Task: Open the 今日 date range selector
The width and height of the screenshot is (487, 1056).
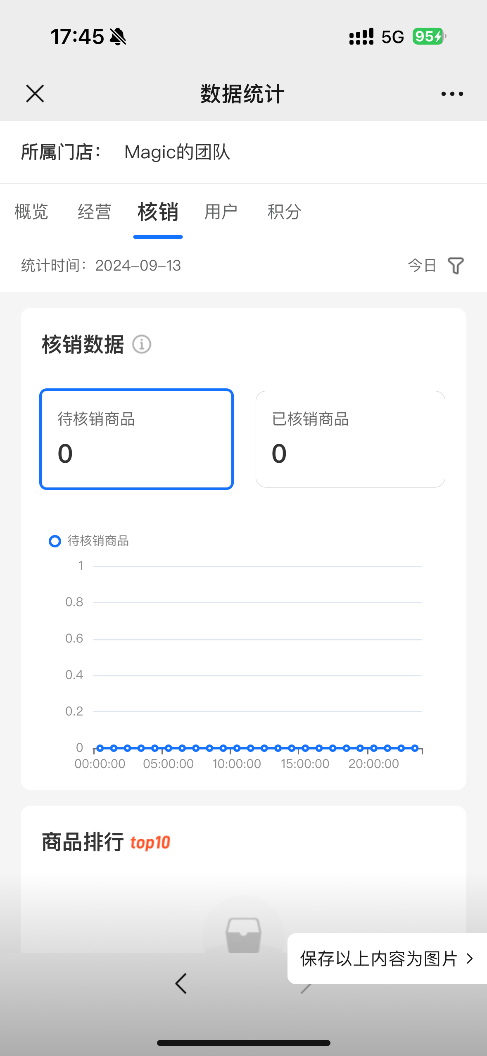Action: pyautogui.click(x=422, y=266)
